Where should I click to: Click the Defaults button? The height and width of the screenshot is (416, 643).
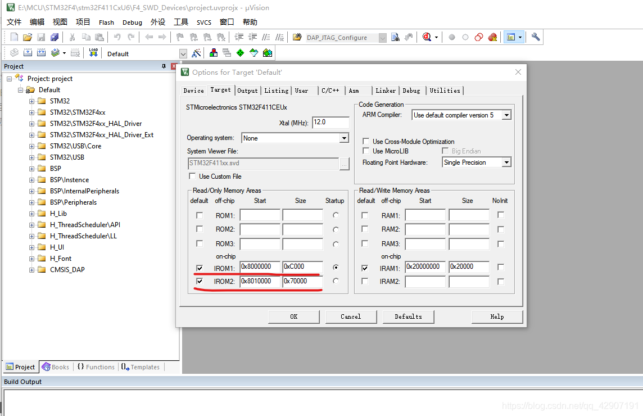coord(409,316)
